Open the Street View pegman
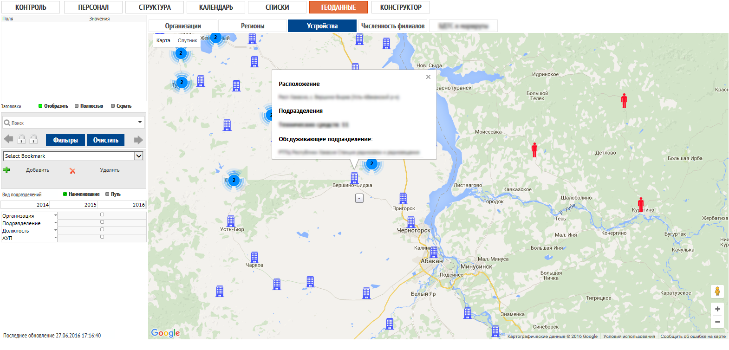The image size is (729, 350). click(717, 292)
